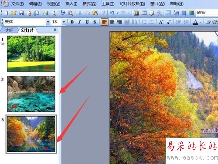Open the 编辑(E) menu
Image resolution: width=218 pixels, height=164 pixels.
pos(35,4)
